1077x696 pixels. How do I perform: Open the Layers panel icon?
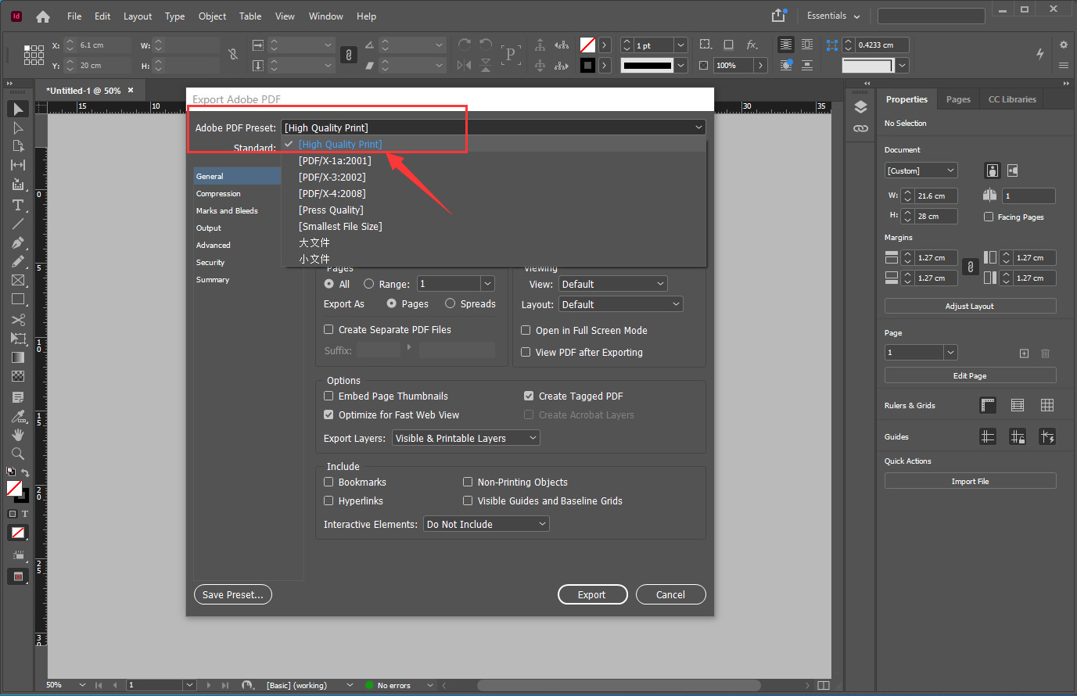[x=860, y=107]
